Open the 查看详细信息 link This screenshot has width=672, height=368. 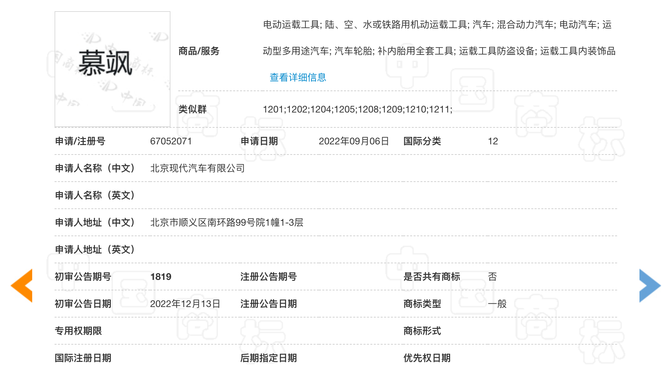click(x=298, y=77)
